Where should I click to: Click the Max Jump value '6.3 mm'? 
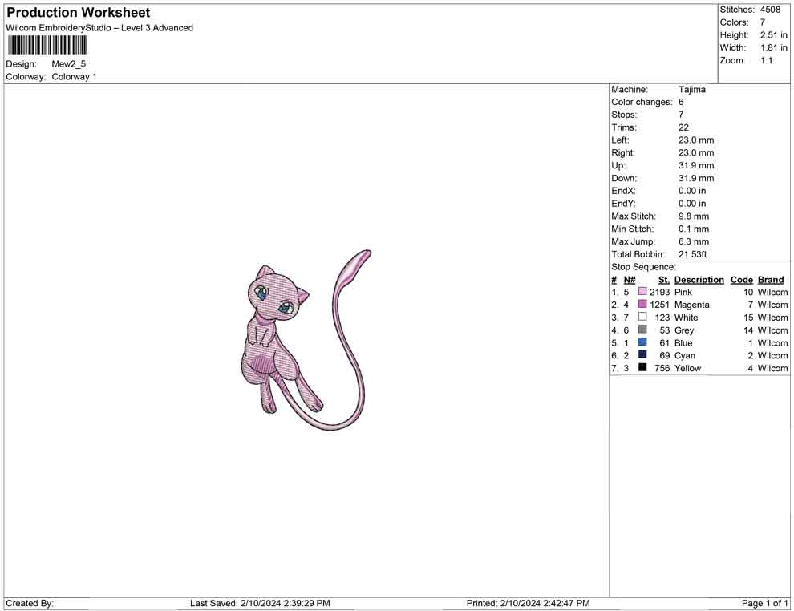tap(694, 241)
